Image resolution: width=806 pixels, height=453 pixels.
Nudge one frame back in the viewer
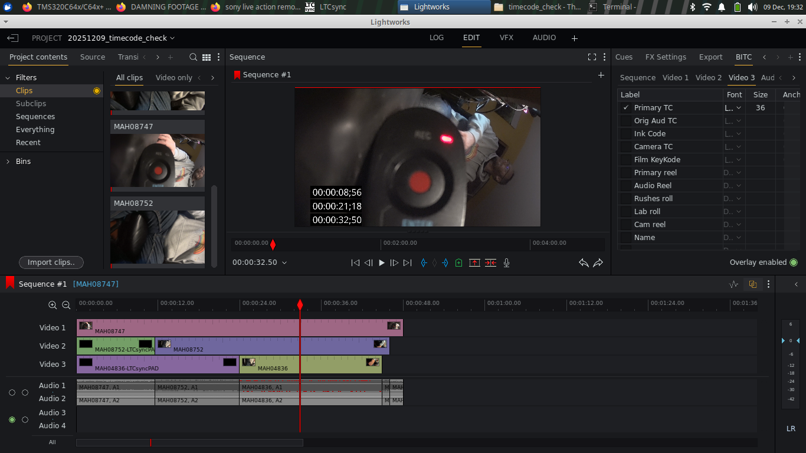point(368,262)
